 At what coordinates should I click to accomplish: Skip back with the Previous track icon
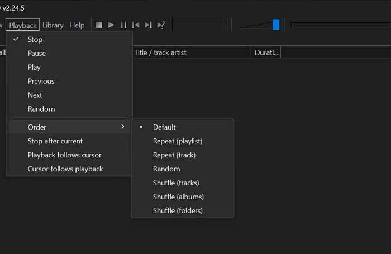(x=136, y=25)
